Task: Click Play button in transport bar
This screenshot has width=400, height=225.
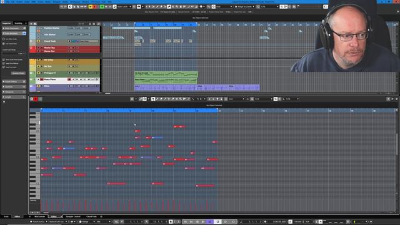Action: click(x=225, y=222)
